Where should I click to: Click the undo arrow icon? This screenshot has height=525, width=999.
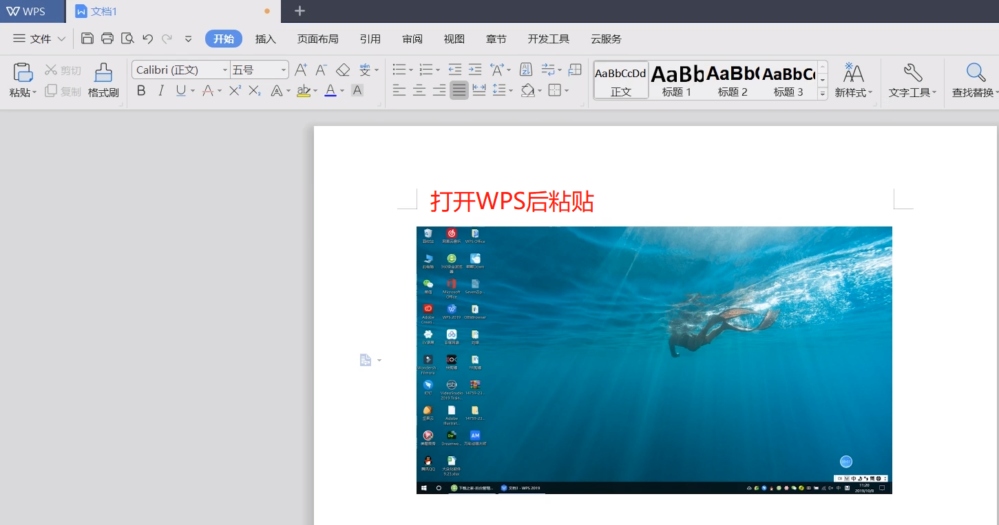147,39
